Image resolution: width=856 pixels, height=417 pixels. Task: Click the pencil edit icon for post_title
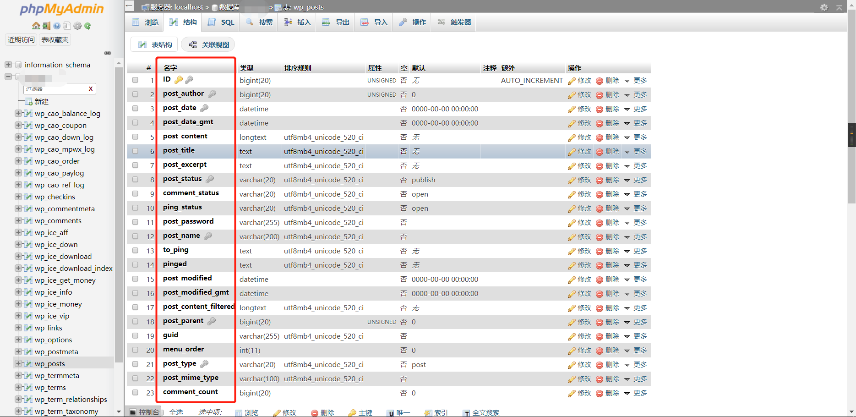tap(572, 152)
